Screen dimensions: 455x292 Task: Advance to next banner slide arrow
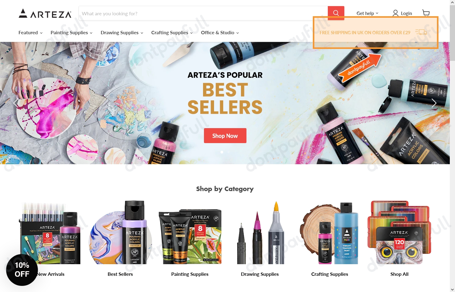434,103
